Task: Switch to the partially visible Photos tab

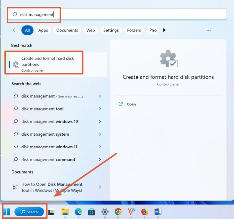Action: click(152, 30)
